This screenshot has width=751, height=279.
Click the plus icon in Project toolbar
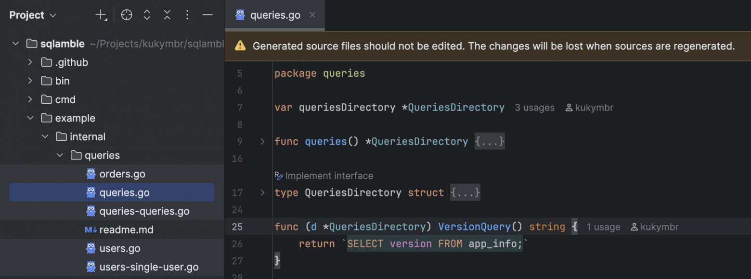[101, 15]
